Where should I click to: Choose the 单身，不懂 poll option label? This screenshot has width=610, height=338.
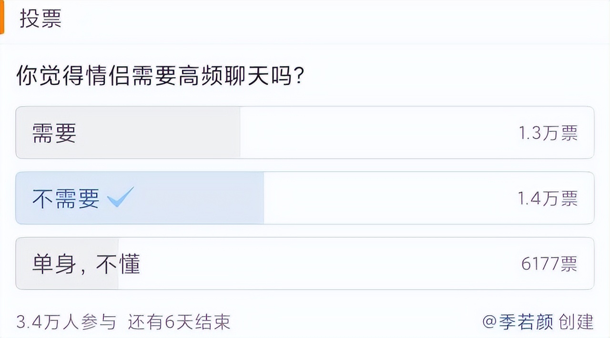(86, 264)
